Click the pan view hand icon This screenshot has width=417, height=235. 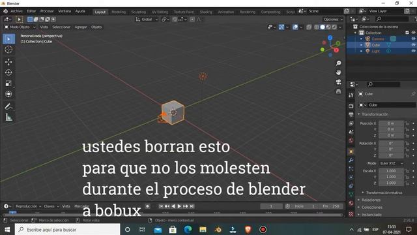click(x=338, y=72)
